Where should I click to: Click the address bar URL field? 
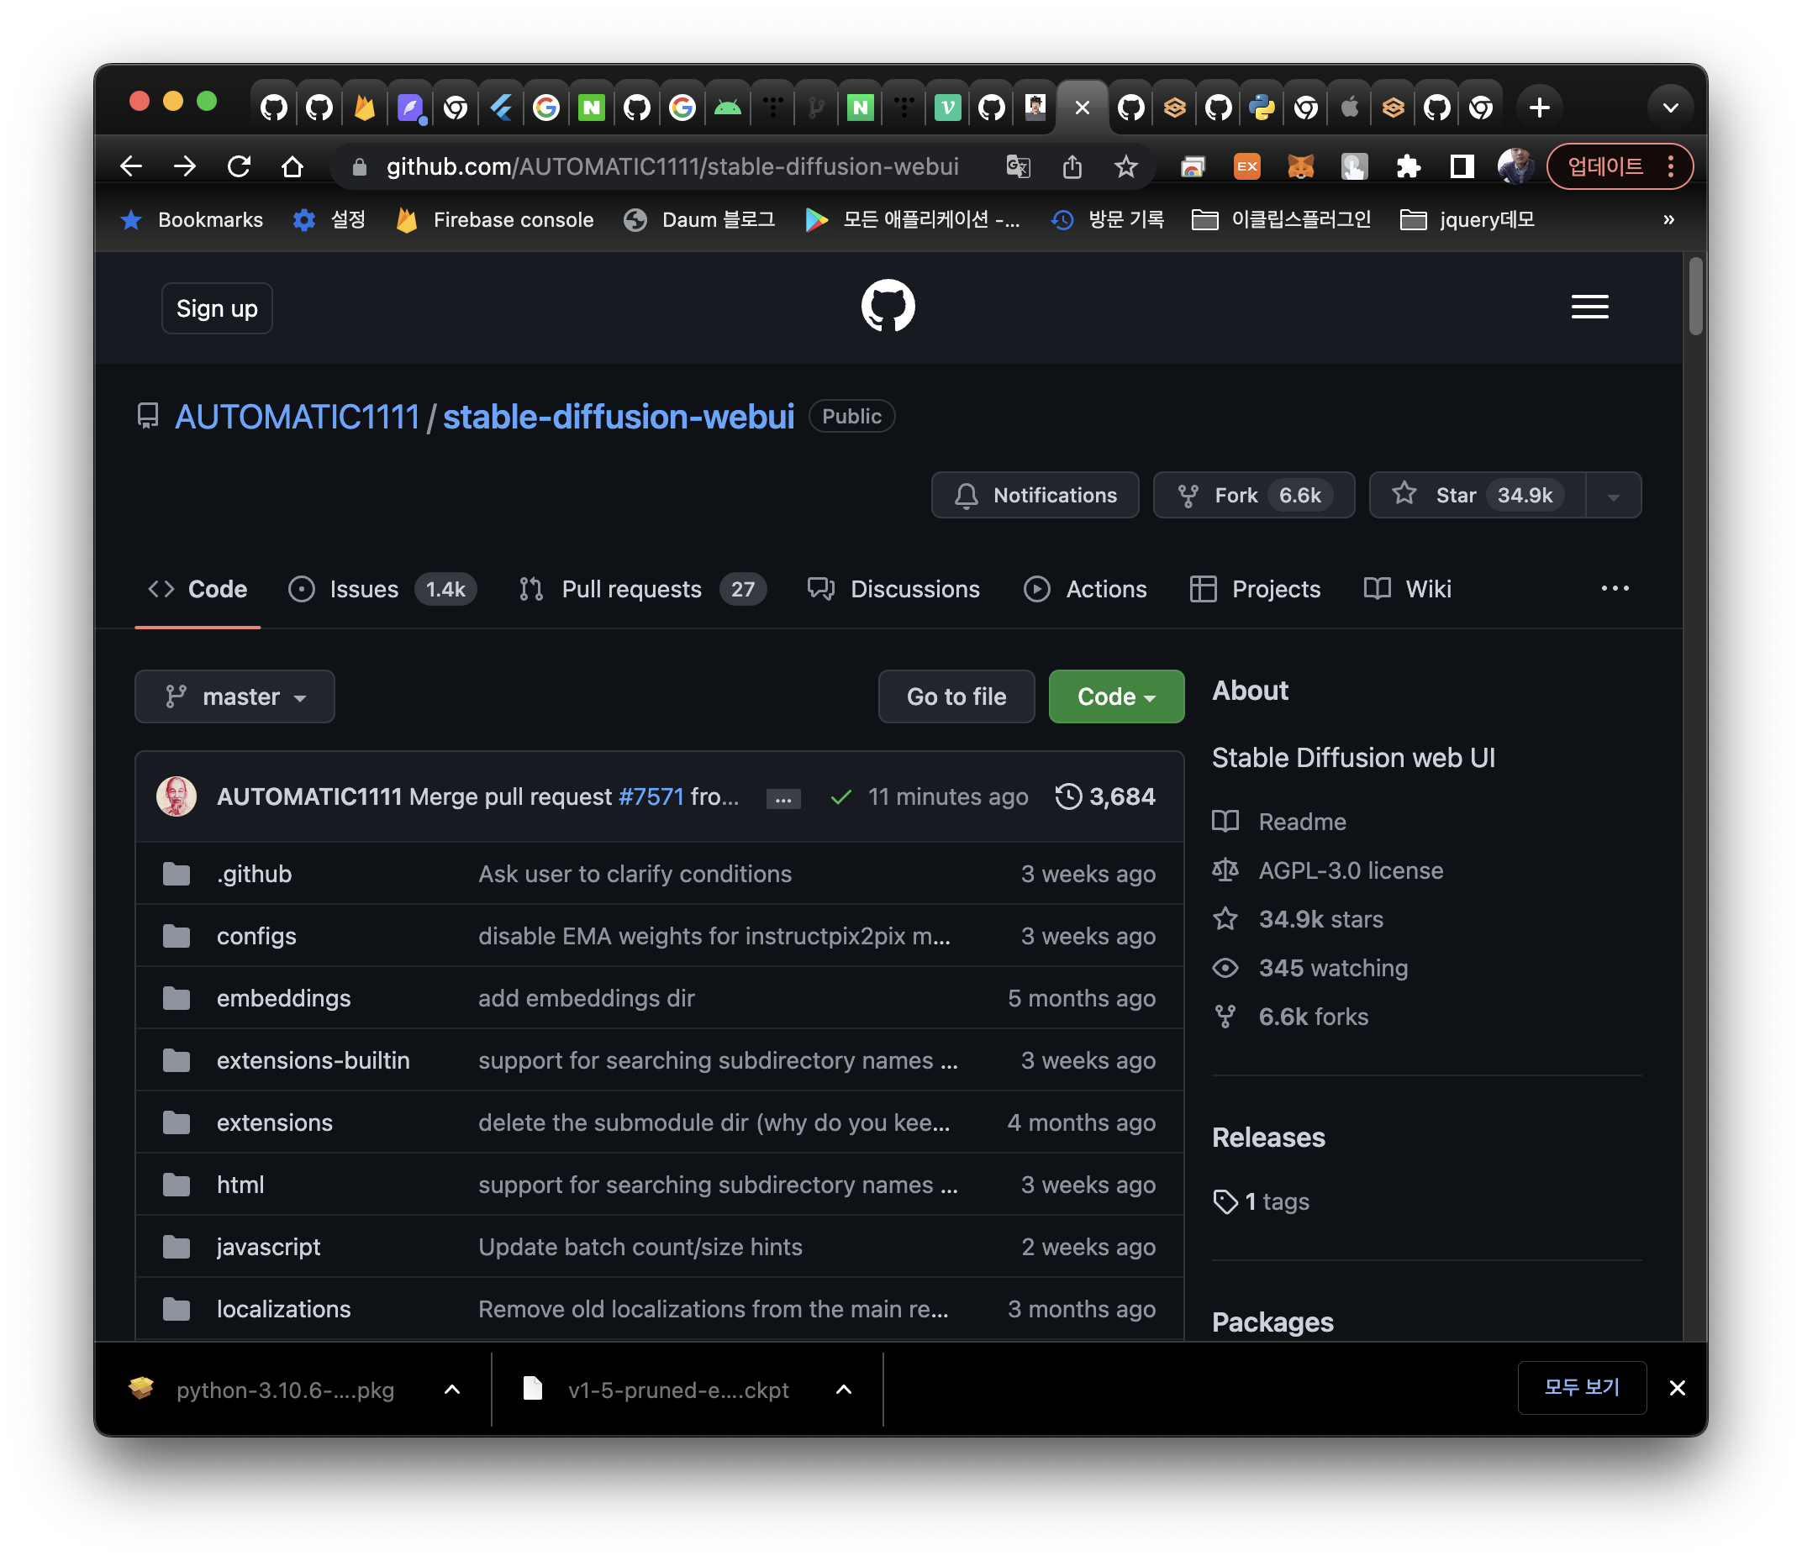(x=672, y=166)
